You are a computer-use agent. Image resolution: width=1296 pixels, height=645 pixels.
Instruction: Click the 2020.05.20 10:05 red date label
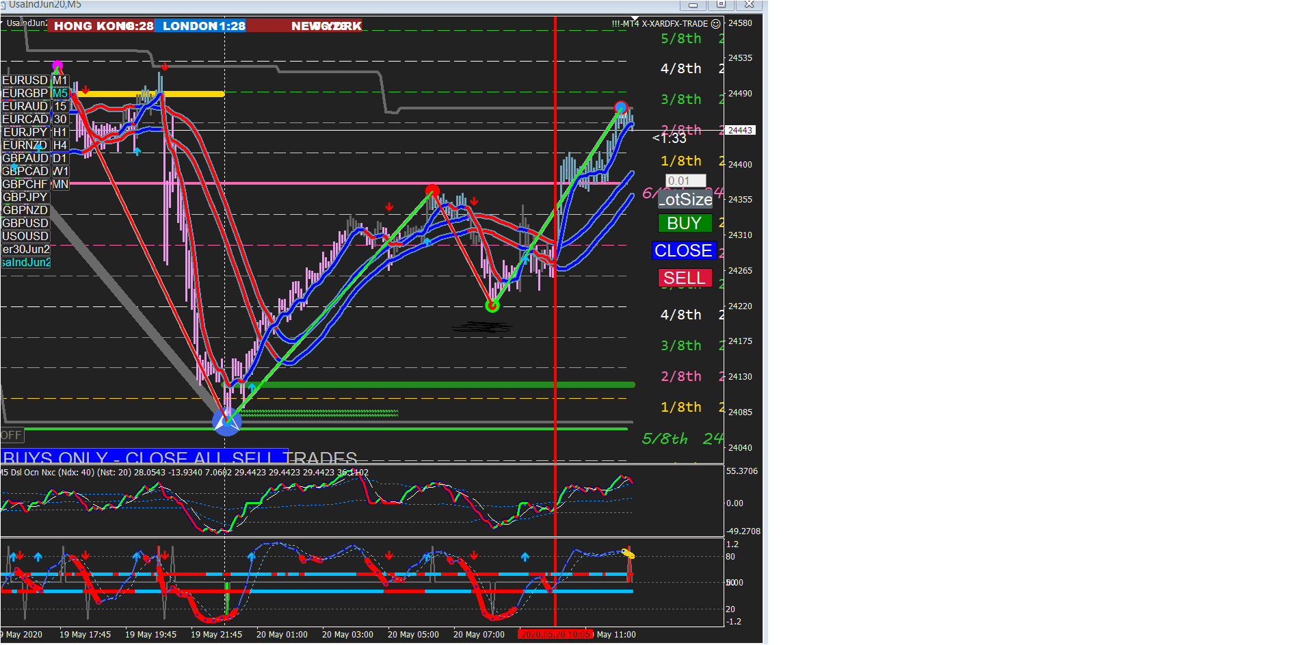(x=555, y=634)
